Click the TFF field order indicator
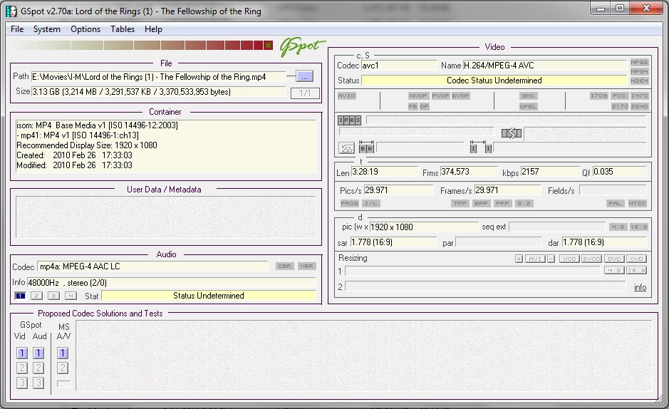Viewport: 669px width, 409px height. click(460, 204)
